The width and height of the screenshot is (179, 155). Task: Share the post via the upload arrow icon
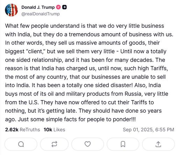click(158, 144)
